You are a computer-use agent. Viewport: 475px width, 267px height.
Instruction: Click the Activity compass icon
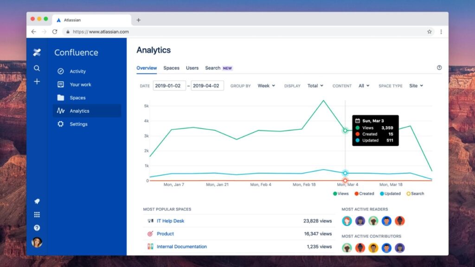click(61, 71)
